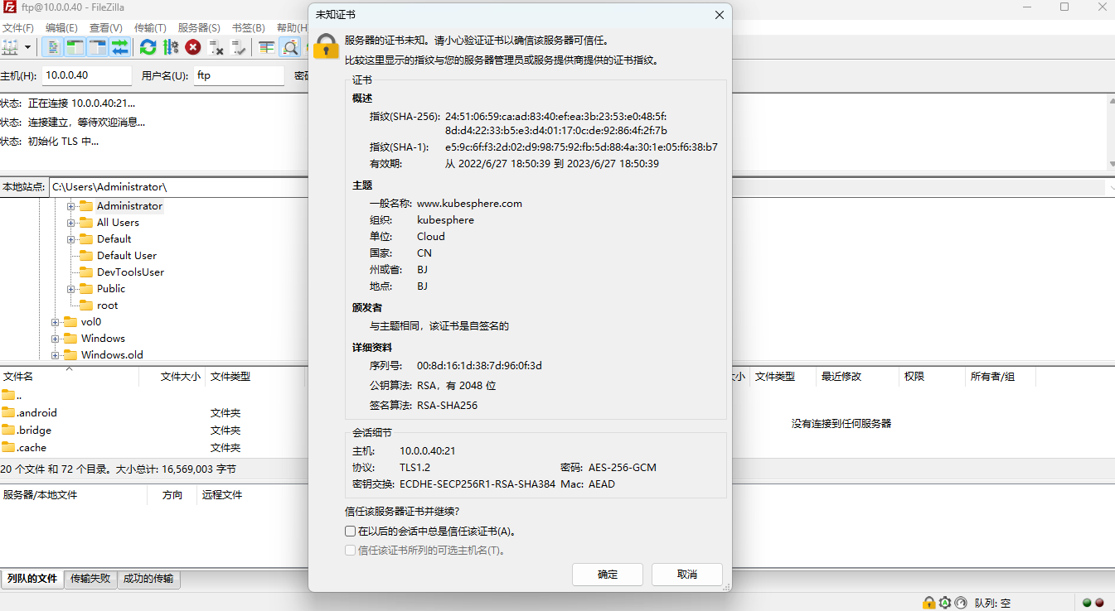This screenshot has height=611, width=1115.
Task: Click the 用户名(U) username input field
Action: (240, 75)
